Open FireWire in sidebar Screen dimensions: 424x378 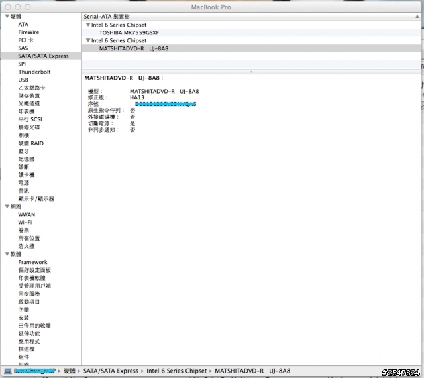click(x=28, y=32)
